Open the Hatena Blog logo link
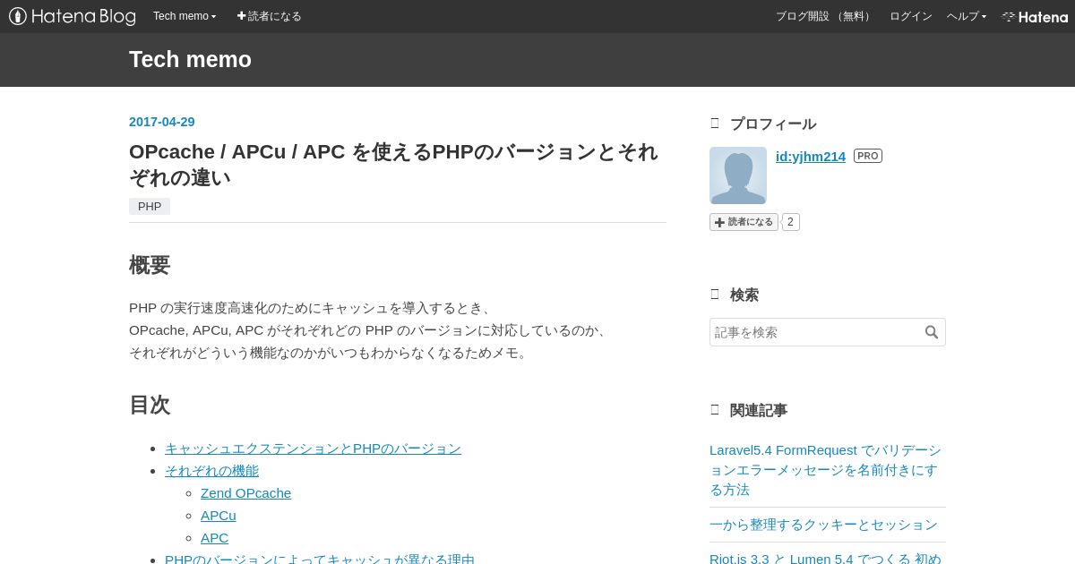 [73, 16]
